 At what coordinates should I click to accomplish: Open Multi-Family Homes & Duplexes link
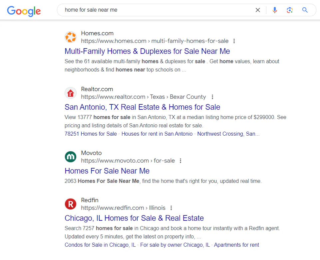pos(148,51)
